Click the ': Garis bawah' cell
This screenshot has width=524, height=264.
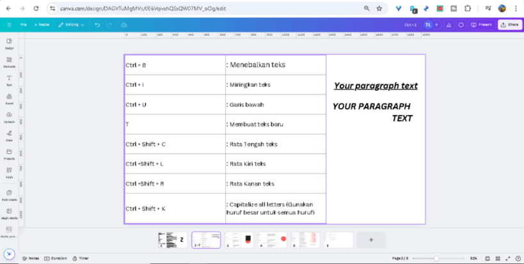[x=276, y=104]
